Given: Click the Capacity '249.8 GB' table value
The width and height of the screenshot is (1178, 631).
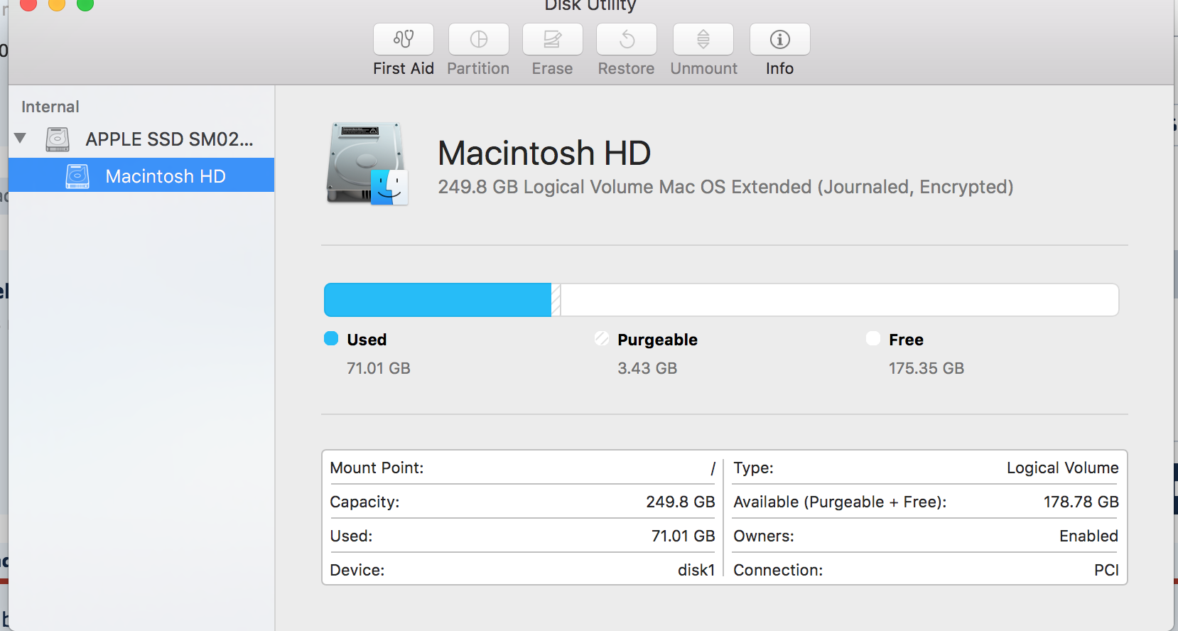Looking at the screenshot, I should [x=681, y=502].
